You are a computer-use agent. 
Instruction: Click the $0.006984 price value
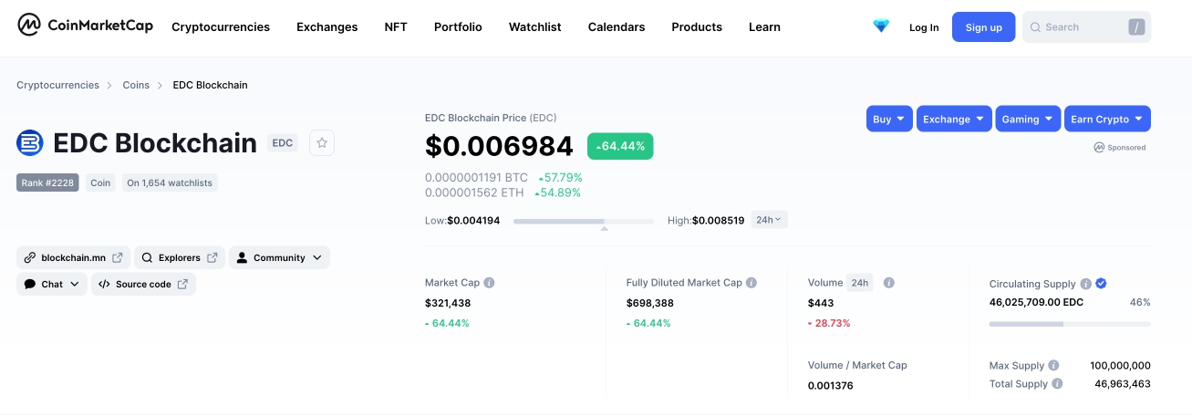coord(499,146)
